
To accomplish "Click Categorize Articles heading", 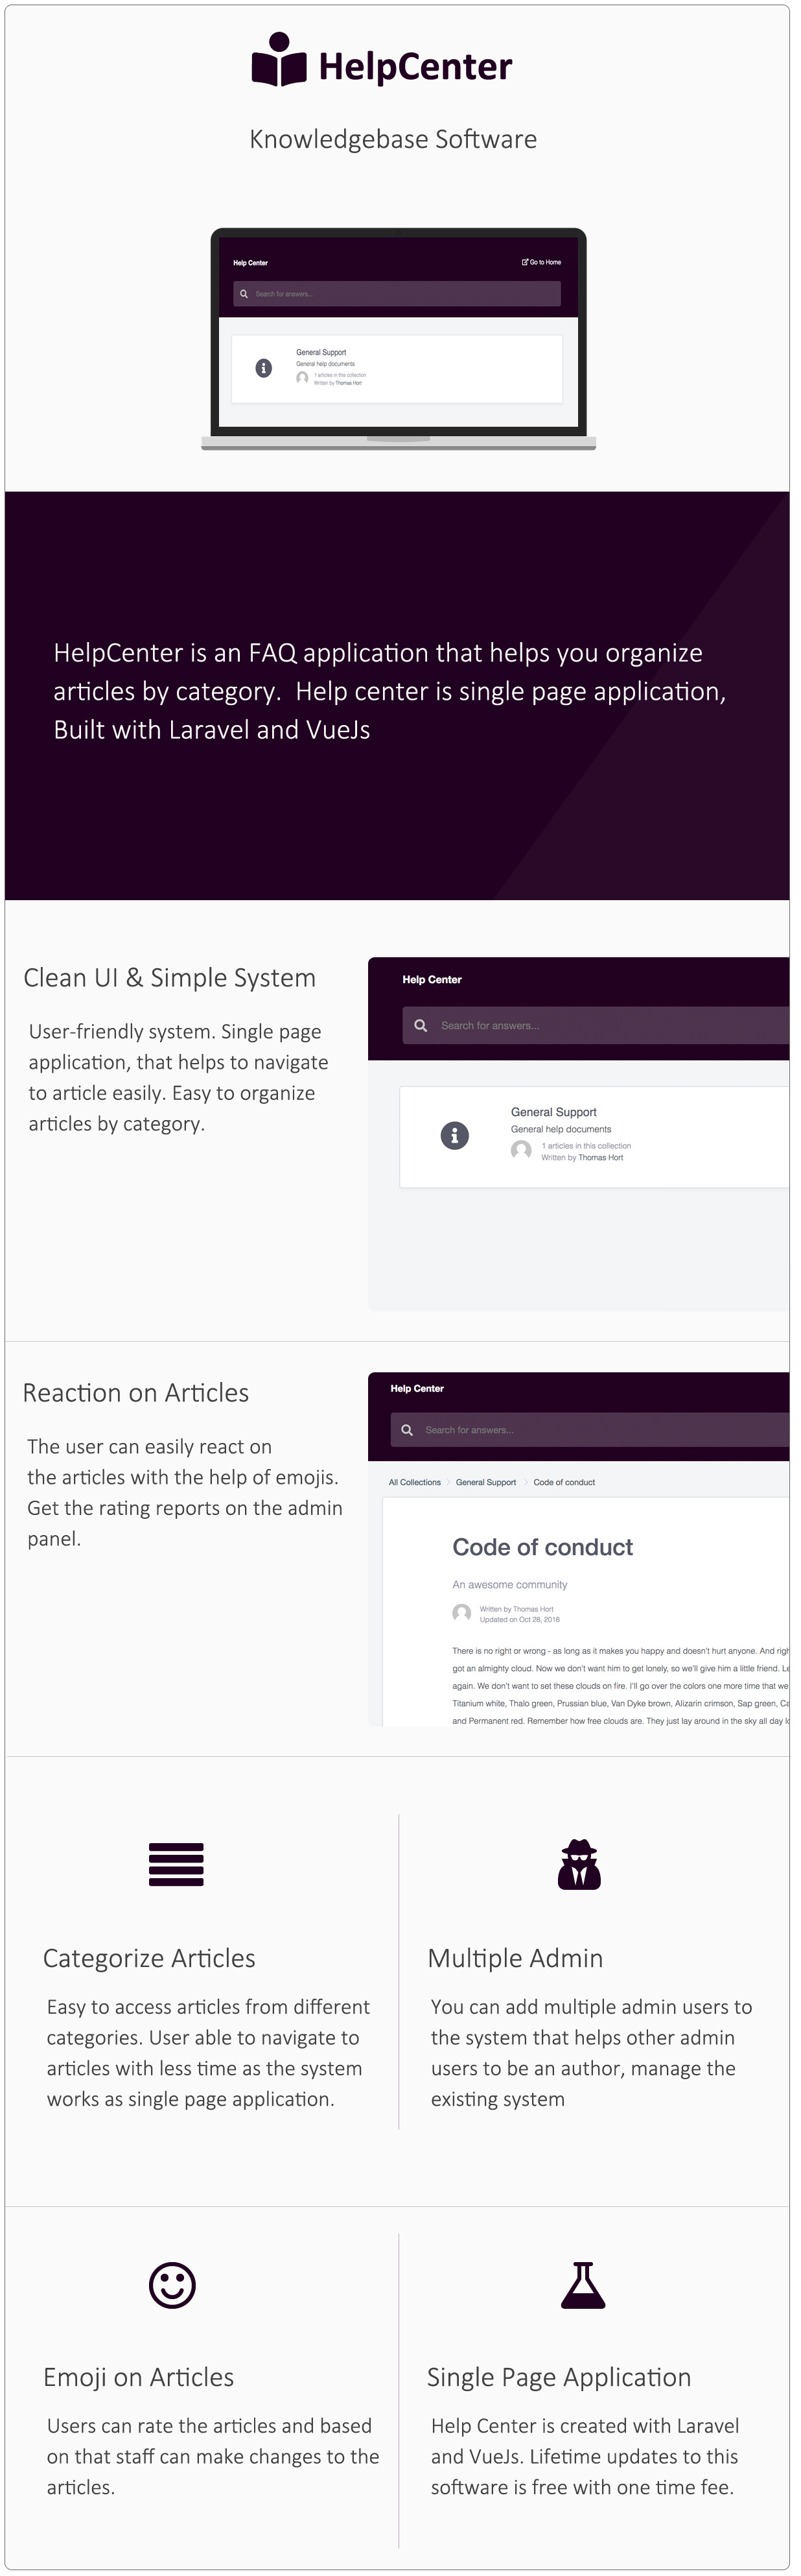I will [x=149, y=1958].
